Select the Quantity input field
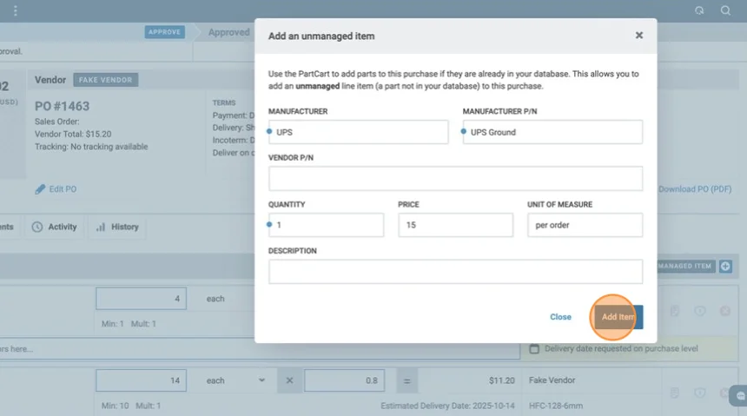The image size is (747, 416). (327, 225)
